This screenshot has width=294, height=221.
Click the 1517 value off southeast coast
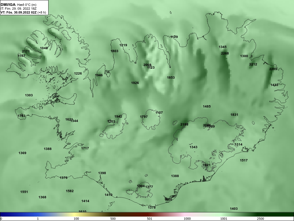(244, 160)
